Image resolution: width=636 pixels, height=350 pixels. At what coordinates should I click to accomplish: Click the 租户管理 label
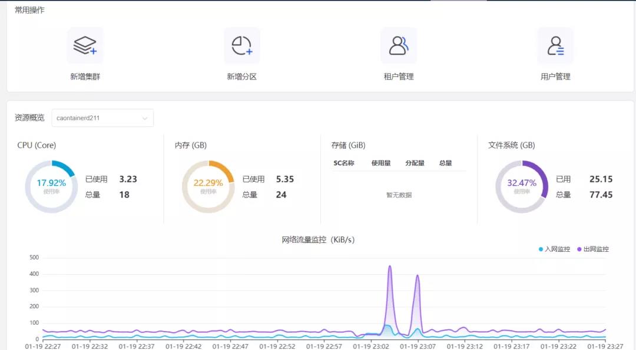[399, 76]
